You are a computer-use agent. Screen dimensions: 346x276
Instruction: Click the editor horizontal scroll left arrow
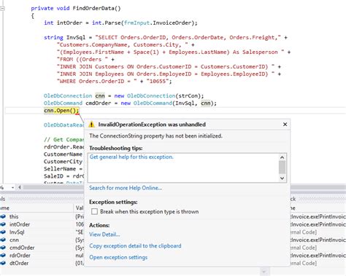point(19,187)
